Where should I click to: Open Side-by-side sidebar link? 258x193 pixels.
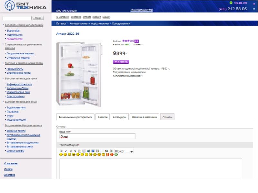pos(13,31)
